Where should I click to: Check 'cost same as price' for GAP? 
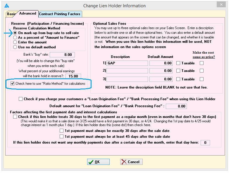(x=202, y=63)
